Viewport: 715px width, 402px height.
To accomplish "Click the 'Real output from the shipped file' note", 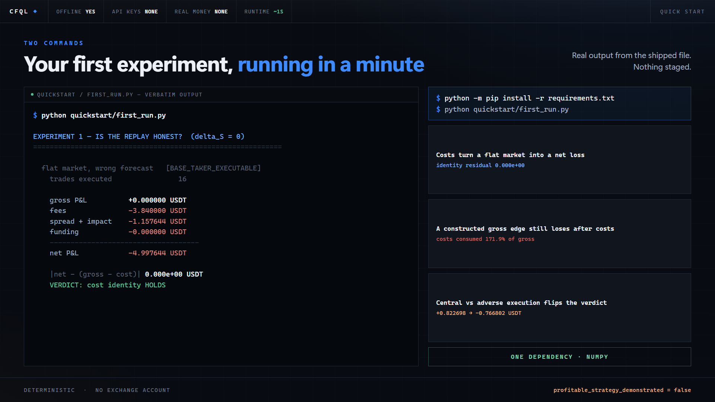I will coord(631,61).
